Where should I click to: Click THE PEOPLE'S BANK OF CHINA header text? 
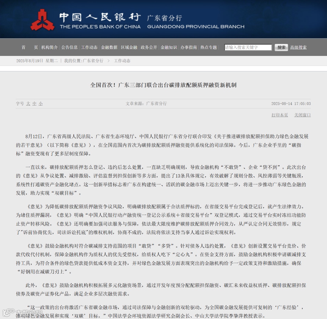(100, 27)
